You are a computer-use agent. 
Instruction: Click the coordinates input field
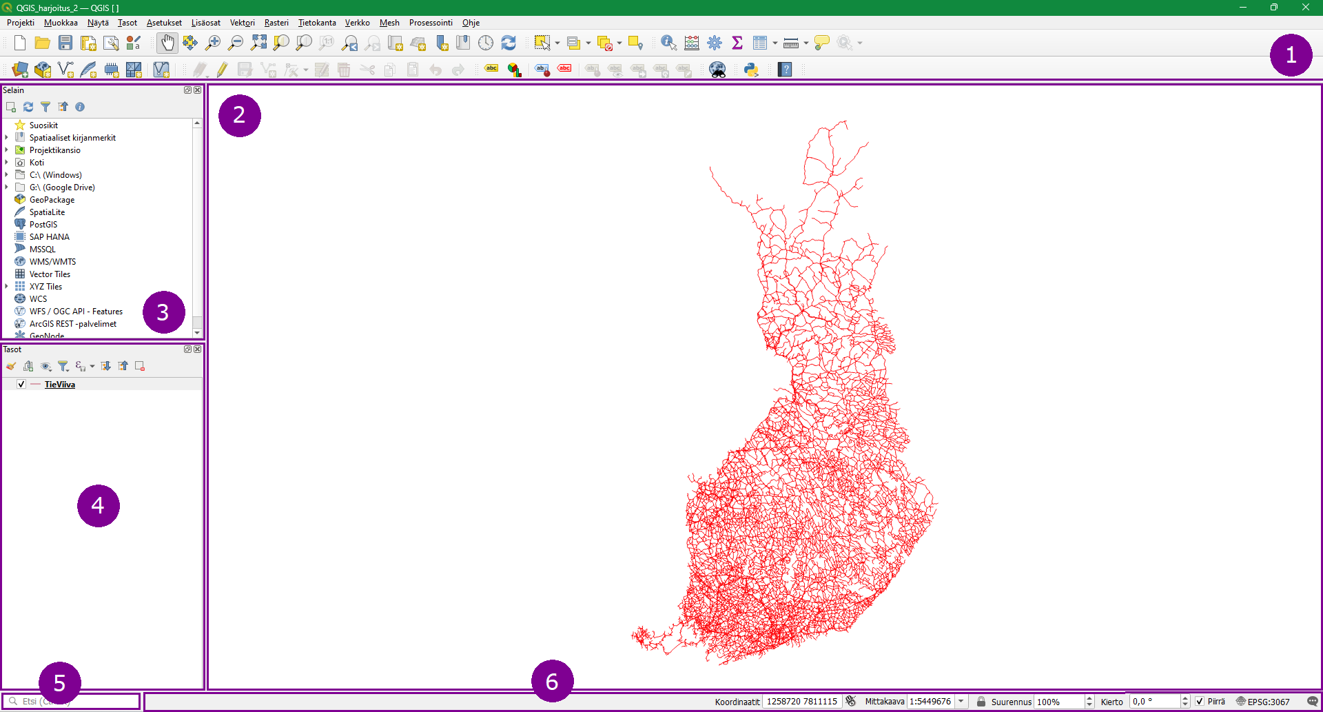tap(801, 702)
